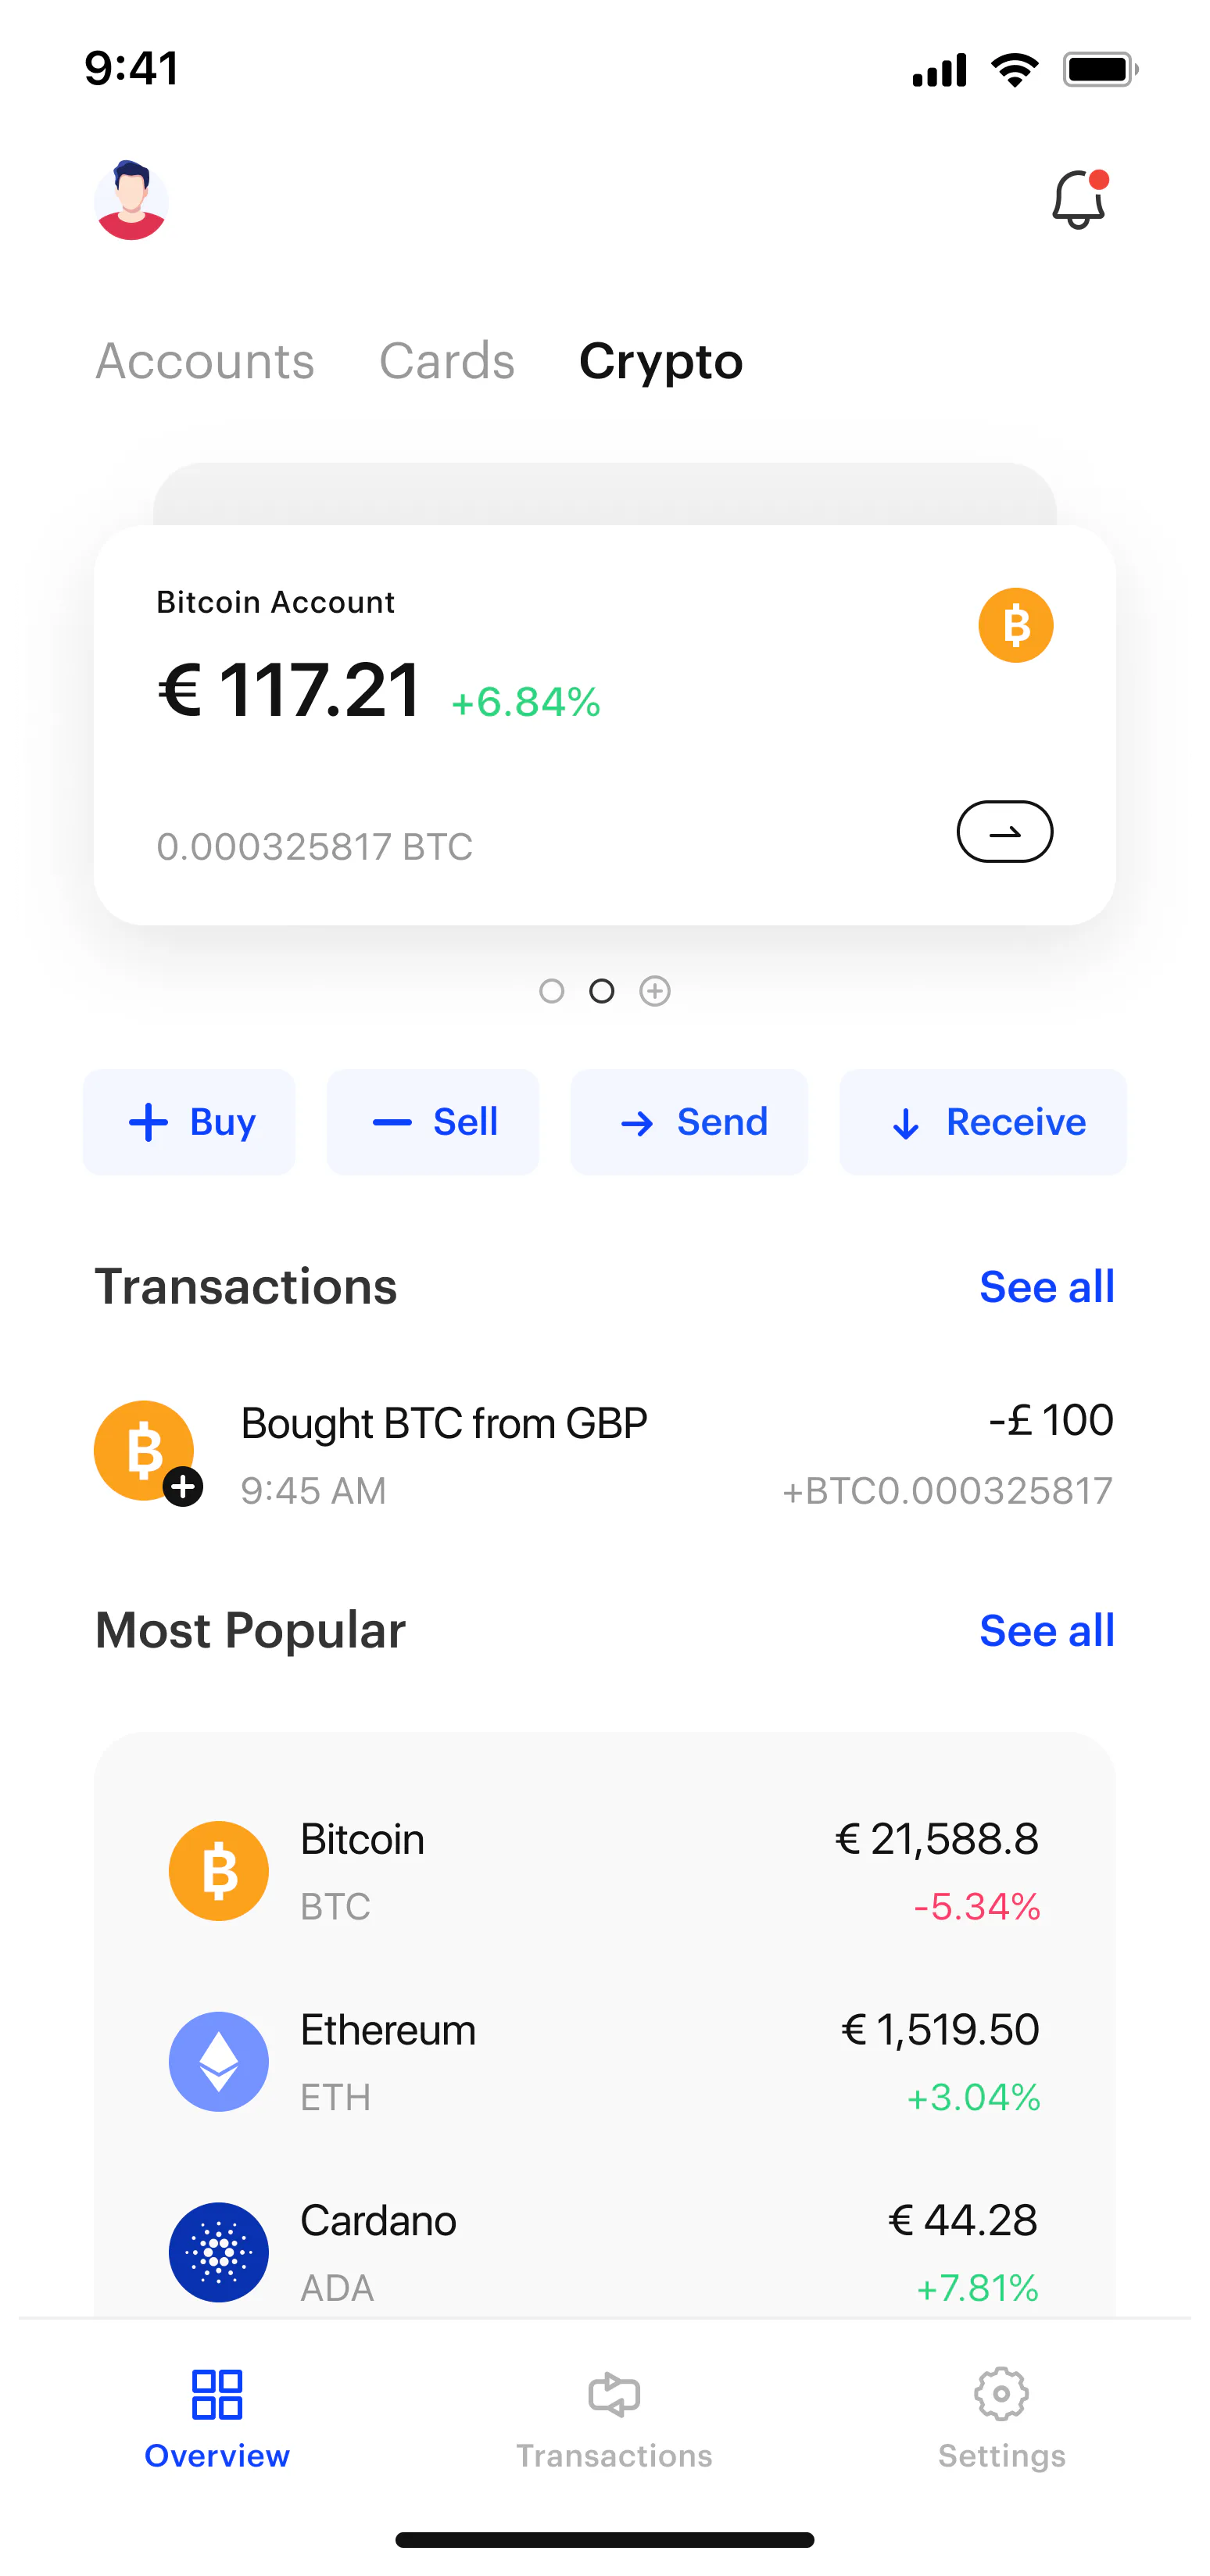Add new account via plus page indicator
Image resolution: width=1210 pixels, height=2576 pixels.
(x=655, y=991)
